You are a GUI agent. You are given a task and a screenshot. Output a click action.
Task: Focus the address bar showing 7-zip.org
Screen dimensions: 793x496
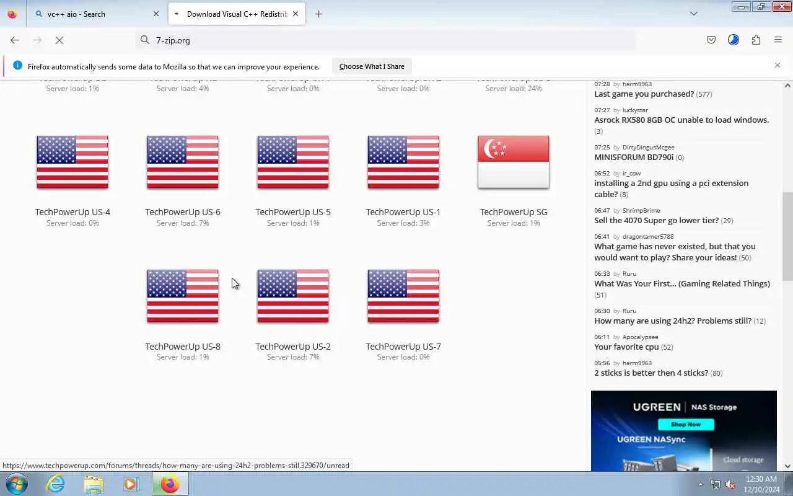(x=385, y=40)
